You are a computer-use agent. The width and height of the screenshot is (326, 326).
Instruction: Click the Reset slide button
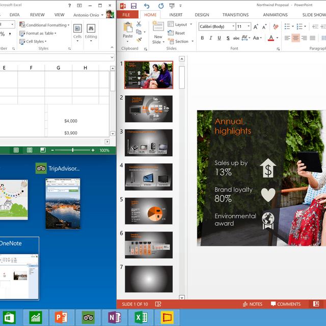[x=176, y=33]
